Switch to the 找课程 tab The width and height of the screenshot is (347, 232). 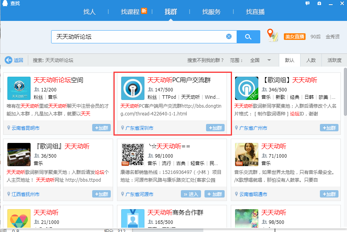pos(130,12)
